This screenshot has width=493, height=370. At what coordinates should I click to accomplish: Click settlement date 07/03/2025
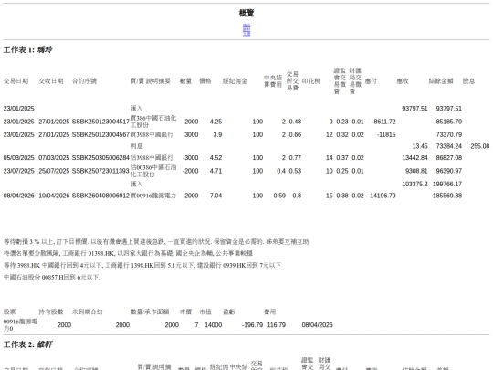coord(54,158)
